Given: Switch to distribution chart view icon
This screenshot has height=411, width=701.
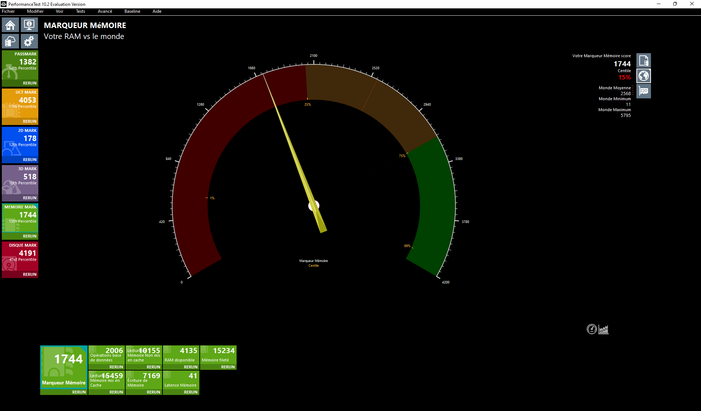Looking at the screenshot, I should (x=604, y=329).
